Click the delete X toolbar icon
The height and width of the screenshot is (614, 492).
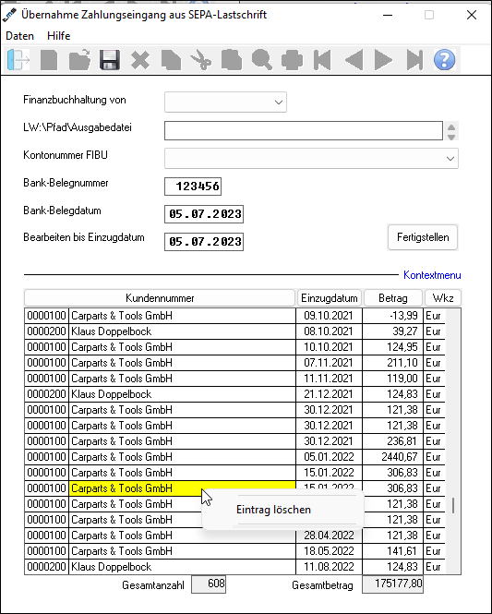[x=140, y=60]
